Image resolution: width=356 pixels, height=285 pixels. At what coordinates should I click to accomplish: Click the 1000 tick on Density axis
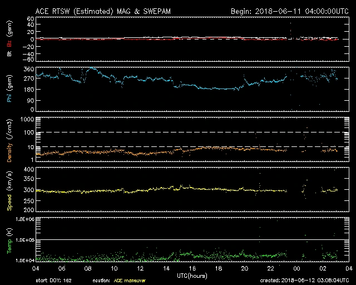pos(27,120)
